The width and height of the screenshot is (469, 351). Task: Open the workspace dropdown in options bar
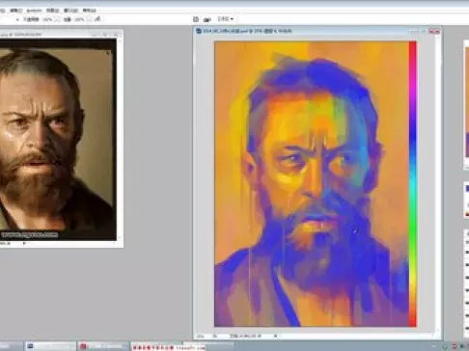coord(225,19)
